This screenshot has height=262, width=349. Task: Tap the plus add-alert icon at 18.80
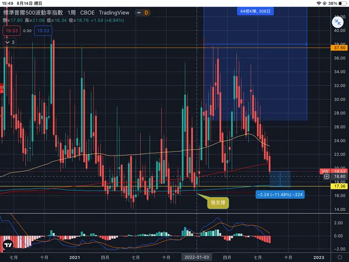(x=326, y=177)
